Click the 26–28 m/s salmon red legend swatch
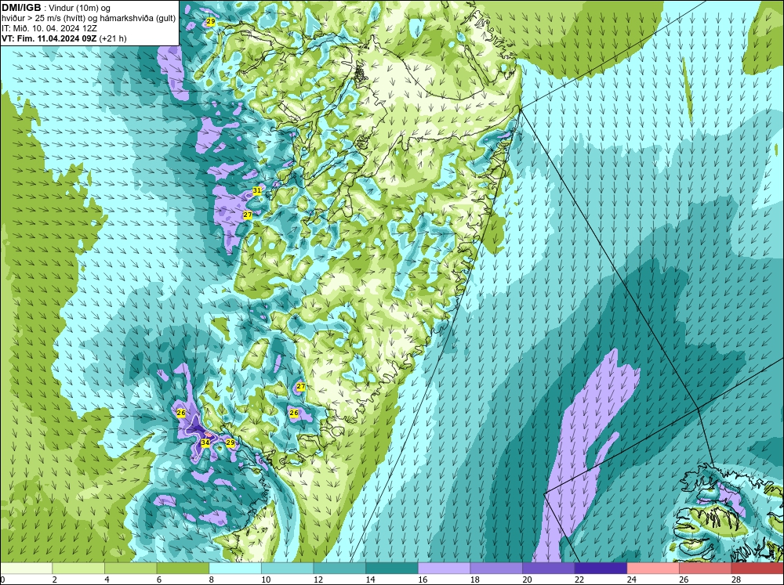Image resolution: width=784 pixels, height=585 pixels. pos(705,569)
